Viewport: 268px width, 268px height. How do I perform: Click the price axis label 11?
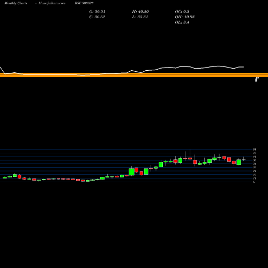point(255,178)
